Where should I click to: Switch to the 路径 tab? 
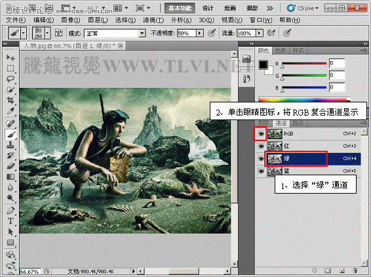(298, 123)
